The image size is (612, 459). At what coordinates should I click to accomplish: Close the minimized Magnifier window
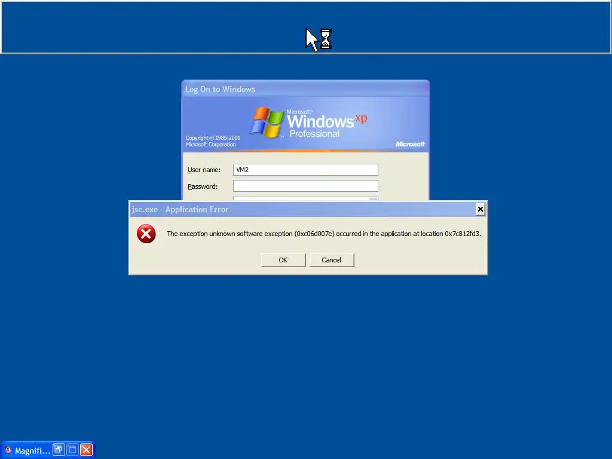(x=87, y=450)
